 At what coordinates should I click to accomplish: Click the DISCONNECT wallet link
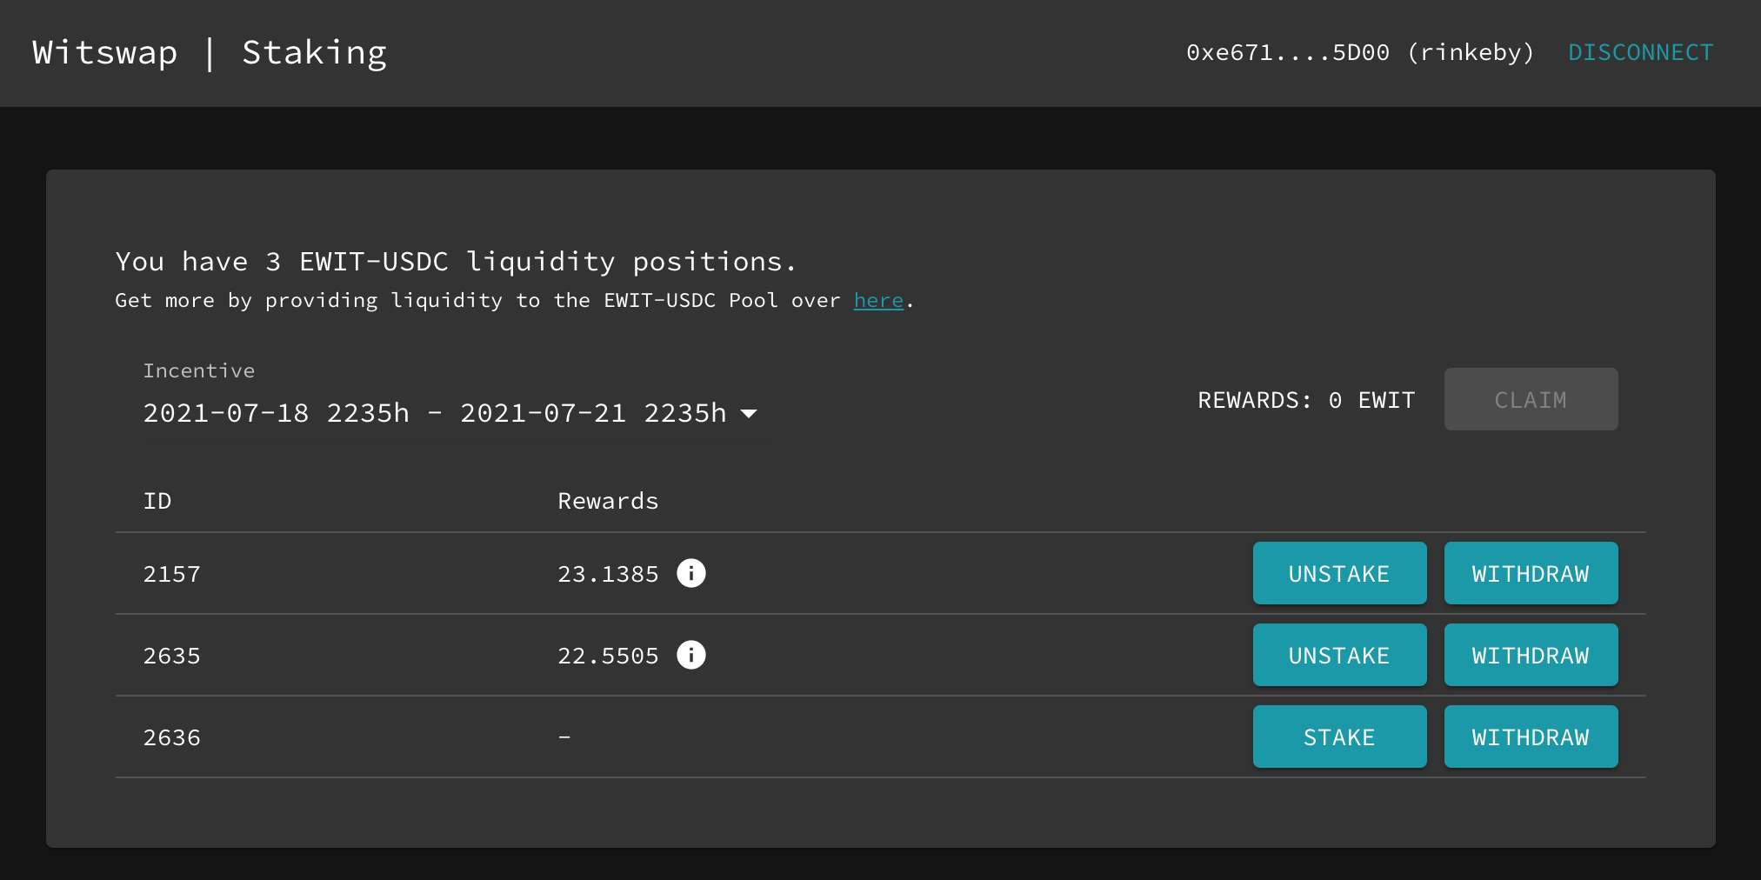pos(1640,52)
